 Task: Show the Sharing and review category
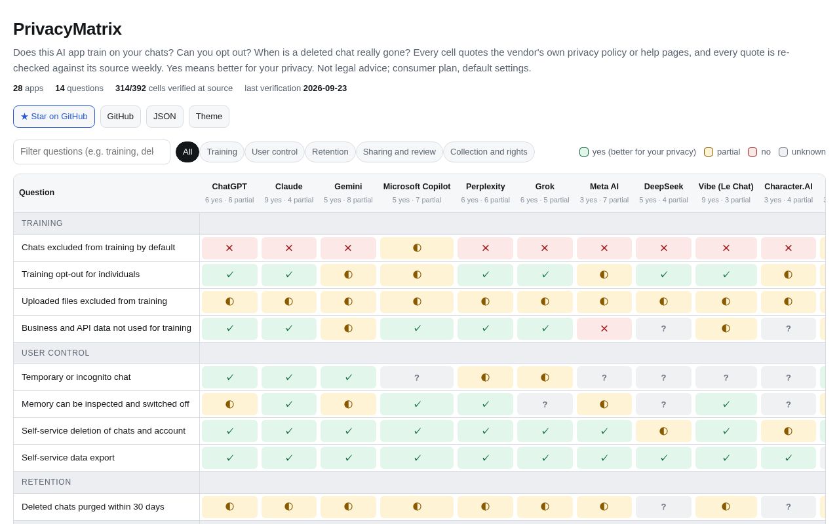coord(399,152)
